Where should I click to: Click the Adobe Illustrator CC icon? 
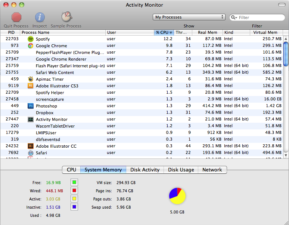[31, 146]
